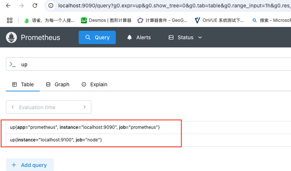Open the 语雀 bookmark
This screenshot has width=291, height=171.
click(49, 20)
